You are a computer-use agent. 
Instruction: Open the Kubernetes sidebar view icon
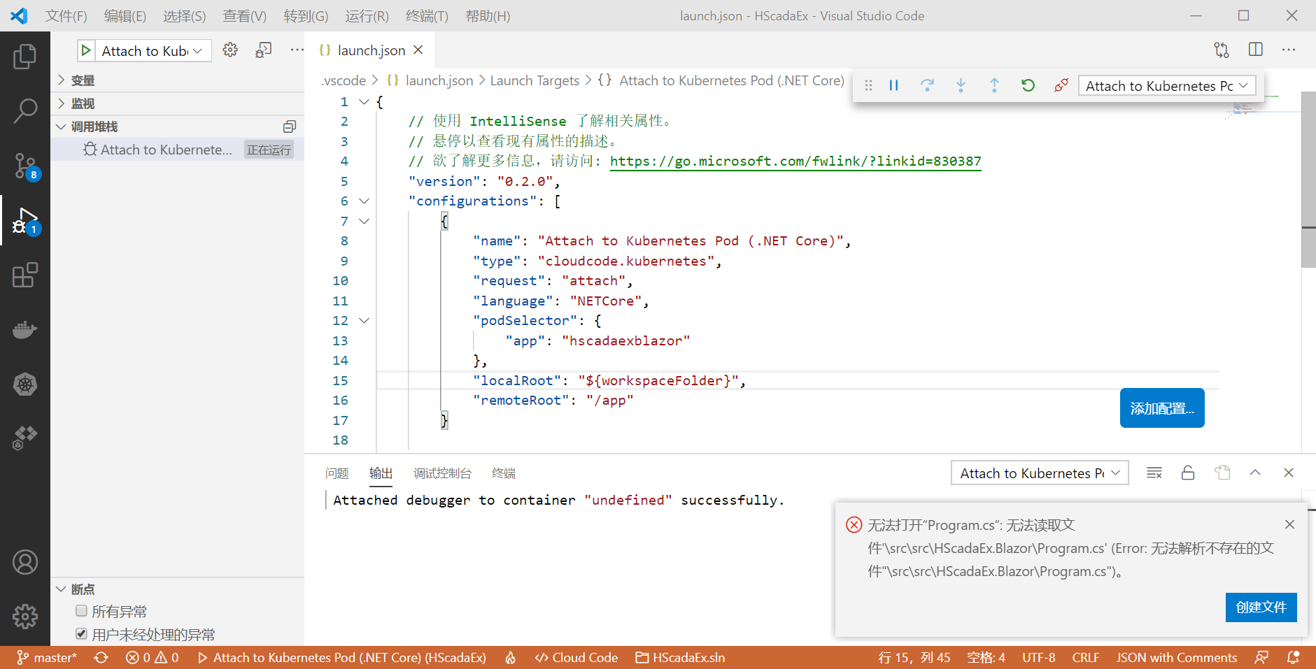pyautogui.click(x=25, y=384)
